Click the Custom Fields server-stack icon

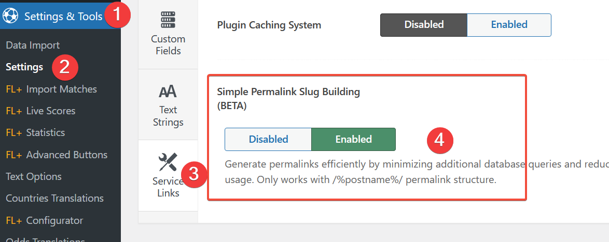point(168,19)
